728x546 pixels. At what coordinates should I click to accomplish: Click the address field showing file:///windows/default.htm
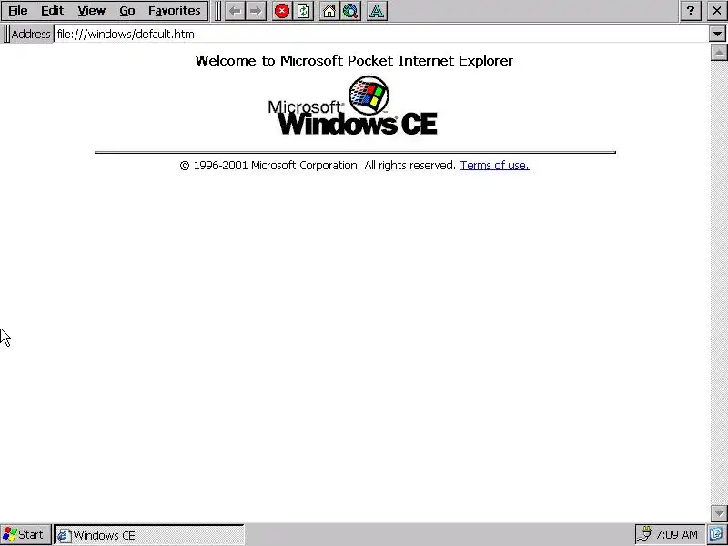[381, 34]
